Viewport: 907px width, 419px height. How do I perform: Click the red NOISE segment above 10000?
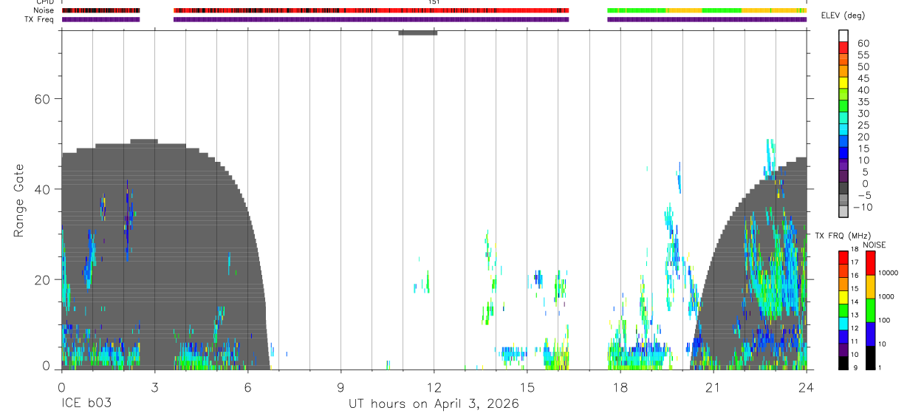[870, 262]
